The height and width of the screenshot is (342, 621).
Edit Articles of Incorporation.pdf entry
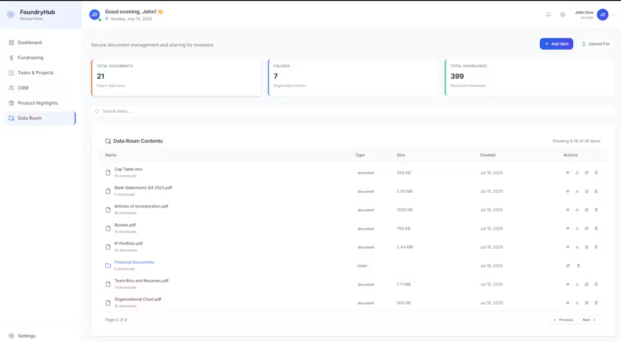click(587, 210)
